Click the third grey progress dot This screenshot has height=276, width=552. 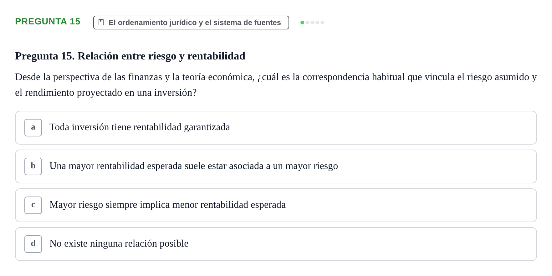point(312,23)
